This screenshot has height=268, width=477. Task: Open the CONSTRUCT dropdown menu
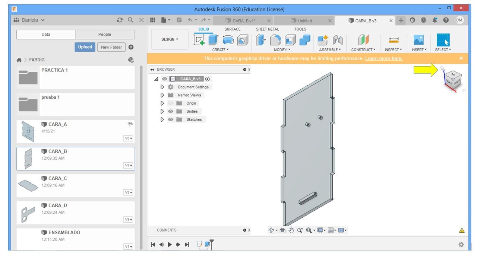click(x=363, y=50)
